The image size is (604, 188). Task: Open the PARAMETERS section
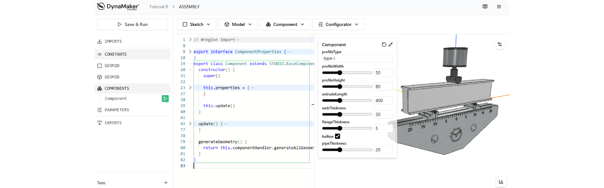[x=117, y=110]
